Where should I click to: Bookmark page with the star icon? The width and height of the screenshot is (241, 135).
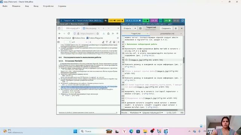[x=98, y=33]
